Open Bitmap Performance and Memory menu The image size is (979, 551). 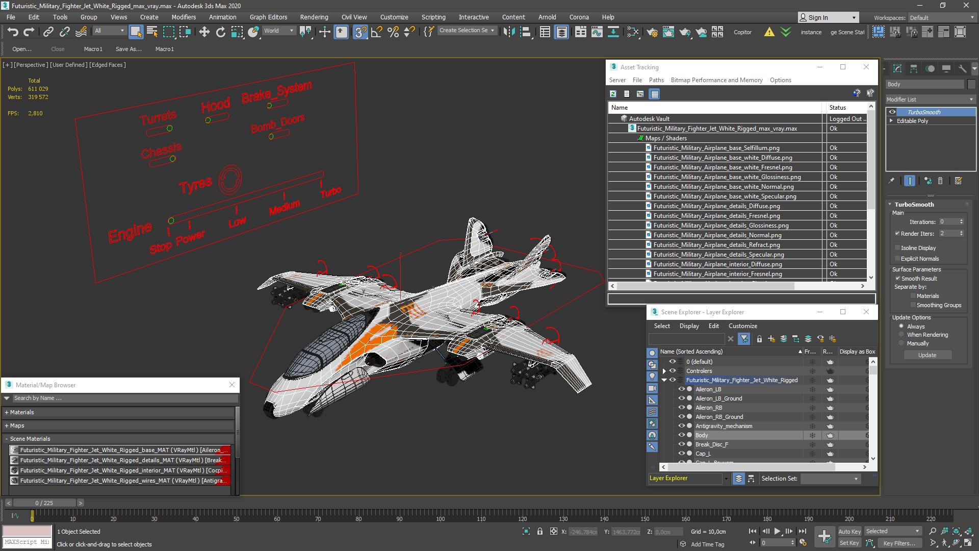tap(716, 80)
